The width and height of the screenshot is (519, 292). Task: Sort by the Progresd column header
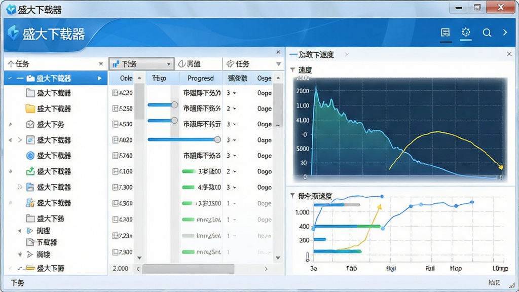[201, 78]
